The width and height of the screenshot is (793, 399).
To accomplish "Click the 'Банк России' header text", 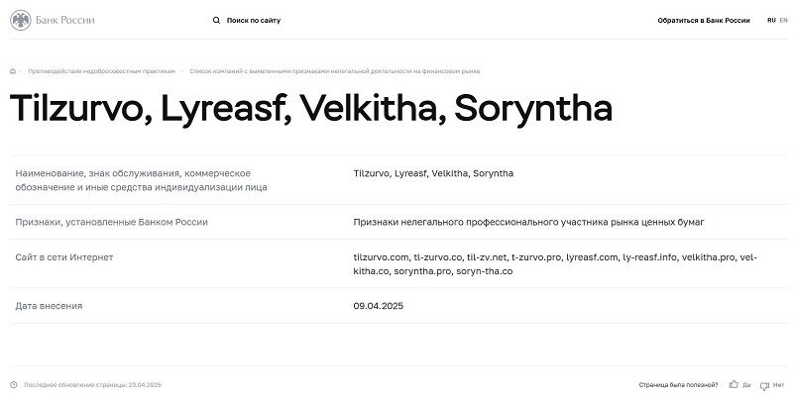I will tap(64, 20).
